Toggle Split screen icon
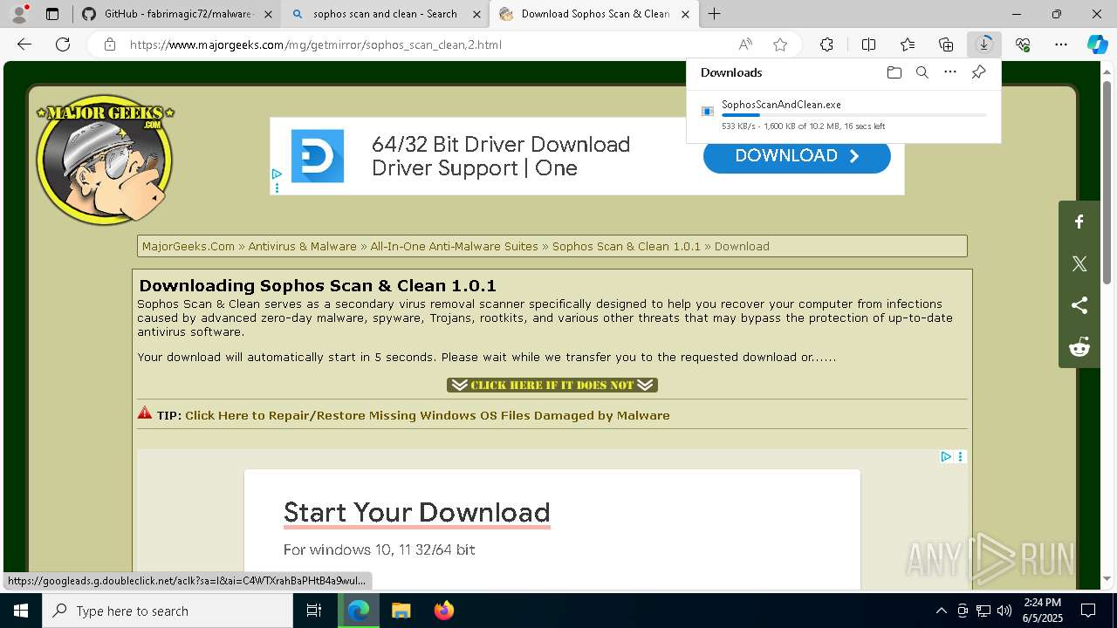This screenshot has width=1117, height=628. tap(868, 44)
